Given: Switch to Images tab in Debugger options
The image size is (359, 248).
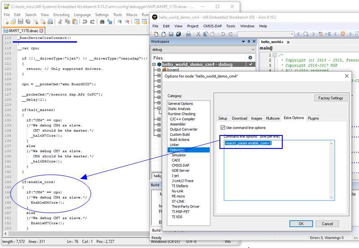Looking at the screenshot, I should click(x=256, y=118).
